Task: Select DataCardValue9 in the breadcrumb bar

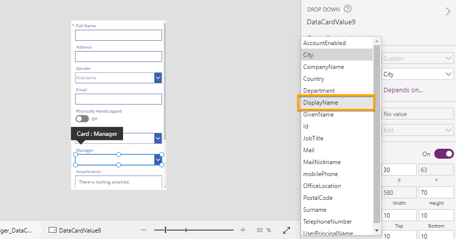Action: point(79,231)
